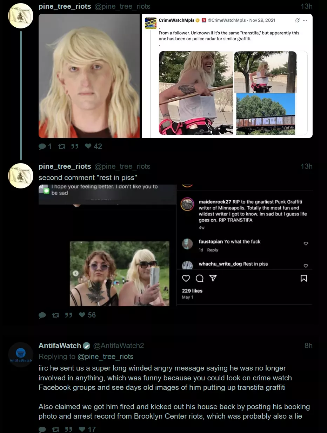
Task: Open the CrimeWatchMpls tweet screenshot image
Action: (x=227, y=76)
